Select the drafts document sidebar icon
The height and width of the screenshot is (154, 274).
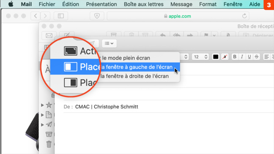pos(49,115)
